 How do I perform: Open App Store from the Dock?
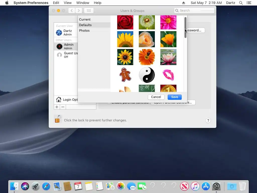tap(206, 186)
